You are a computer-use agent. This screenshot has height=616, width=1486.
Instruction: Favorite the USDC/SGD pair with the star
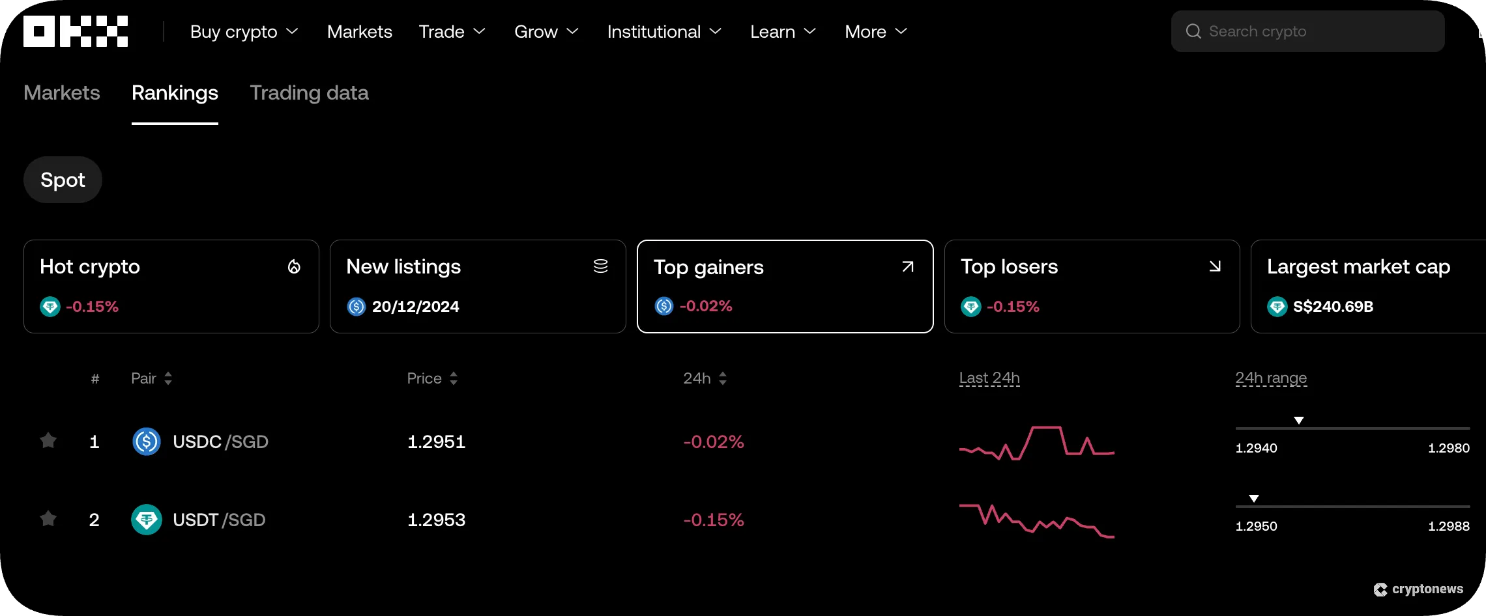coord(48,441)
